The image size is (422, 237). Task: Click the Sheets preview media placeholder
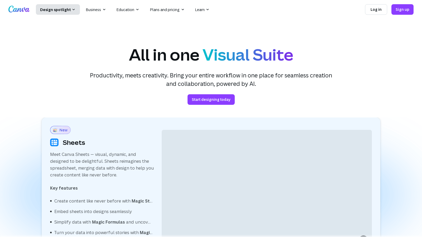(267, 183)
